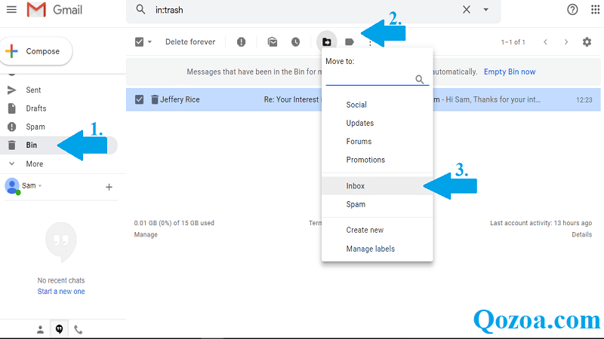Switch to the Phone calls tab
604x339 pixels.
[79, 329]
